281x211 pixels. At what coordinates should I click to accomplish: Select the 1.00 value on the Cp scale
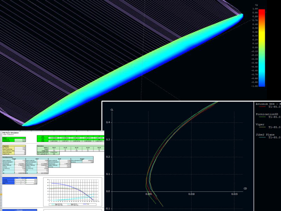pos(255,8)
